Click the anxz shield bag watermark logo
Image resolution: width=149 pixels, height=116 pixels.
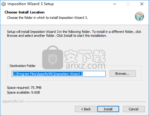click(x=53, y=57)
